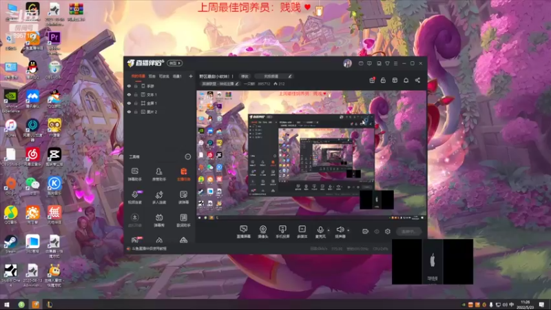Toggle the lock on the 图片 2 source
551x310 pixels.
point(136,112)
